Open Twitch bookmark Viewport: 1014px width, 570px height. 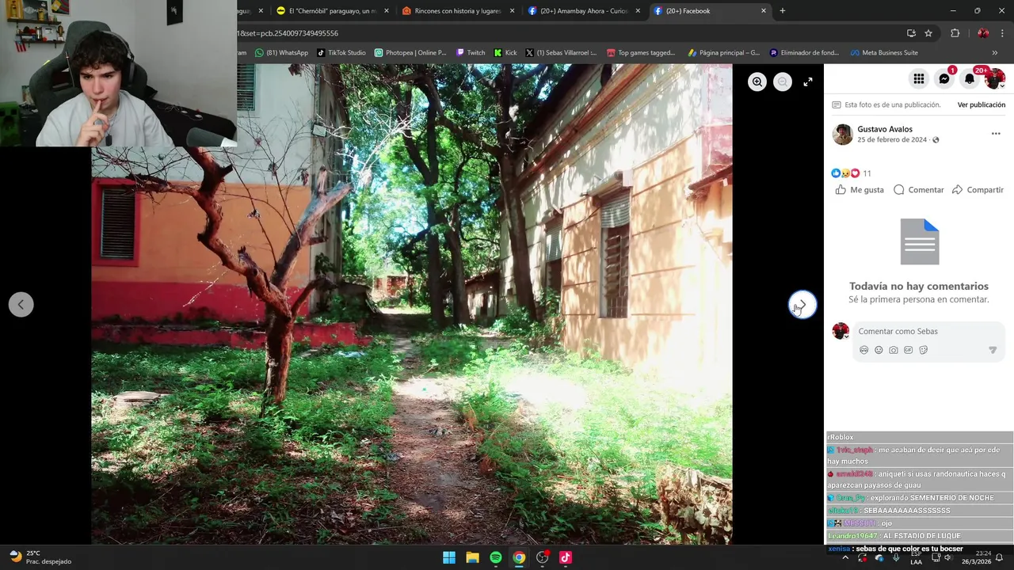(x=471, y=53)
